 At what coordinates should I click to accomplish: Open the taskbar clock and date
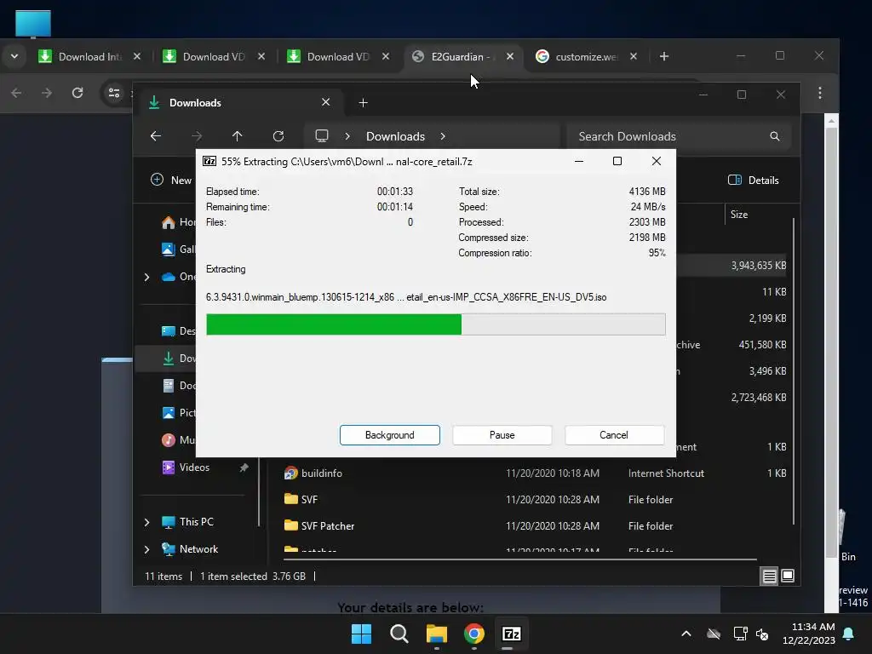coord(809,634)
